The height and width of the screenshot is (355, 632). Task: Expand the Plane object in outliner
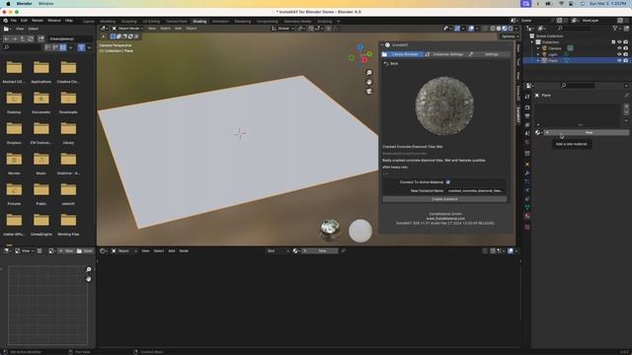click(x=537, y=60)
